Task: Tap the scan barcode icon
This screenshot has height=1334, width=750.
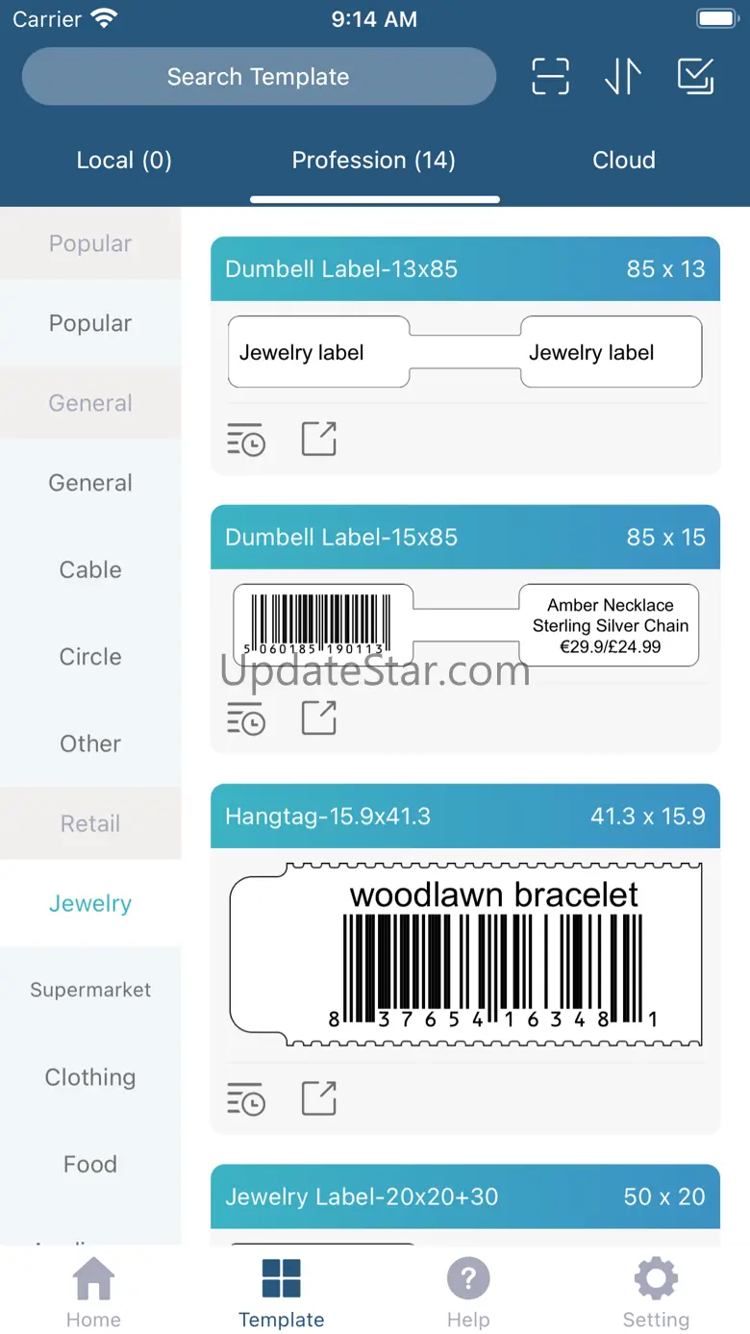Action: coord(550,77)
